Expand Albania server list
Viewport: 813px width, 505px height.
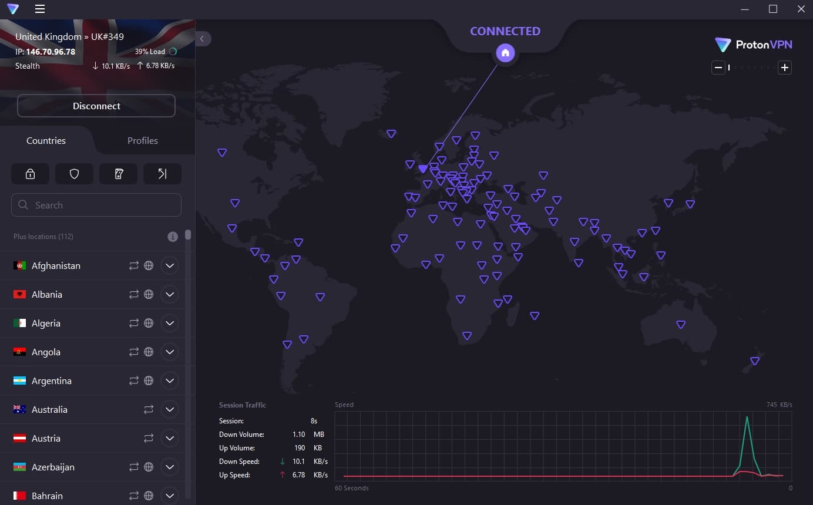170,294
